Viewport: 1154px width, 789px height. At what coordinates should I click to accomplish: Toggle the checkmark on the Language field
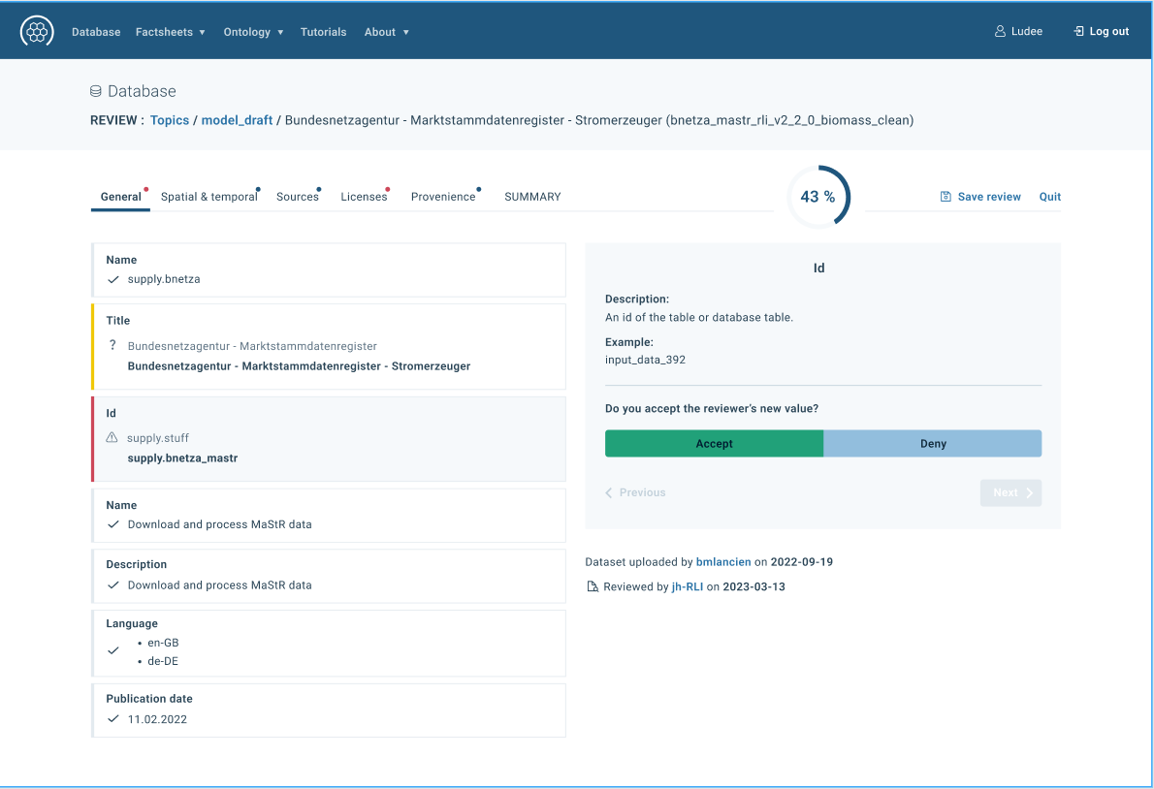click(112, 650)
